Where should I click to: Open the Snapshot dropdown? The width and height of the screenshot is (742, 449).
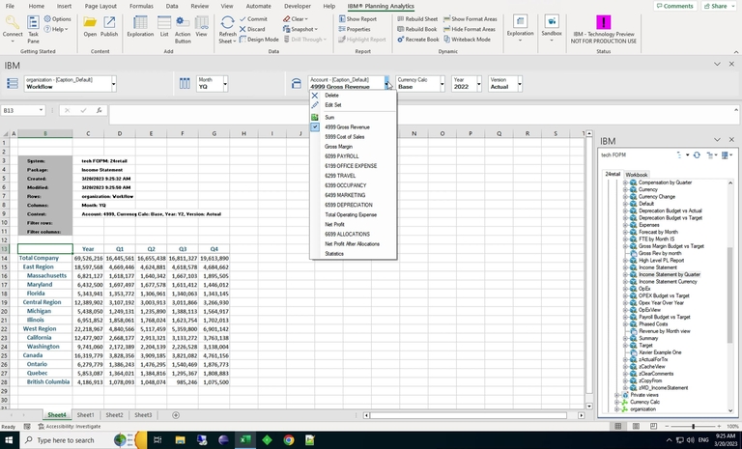[x=300, y=29]
